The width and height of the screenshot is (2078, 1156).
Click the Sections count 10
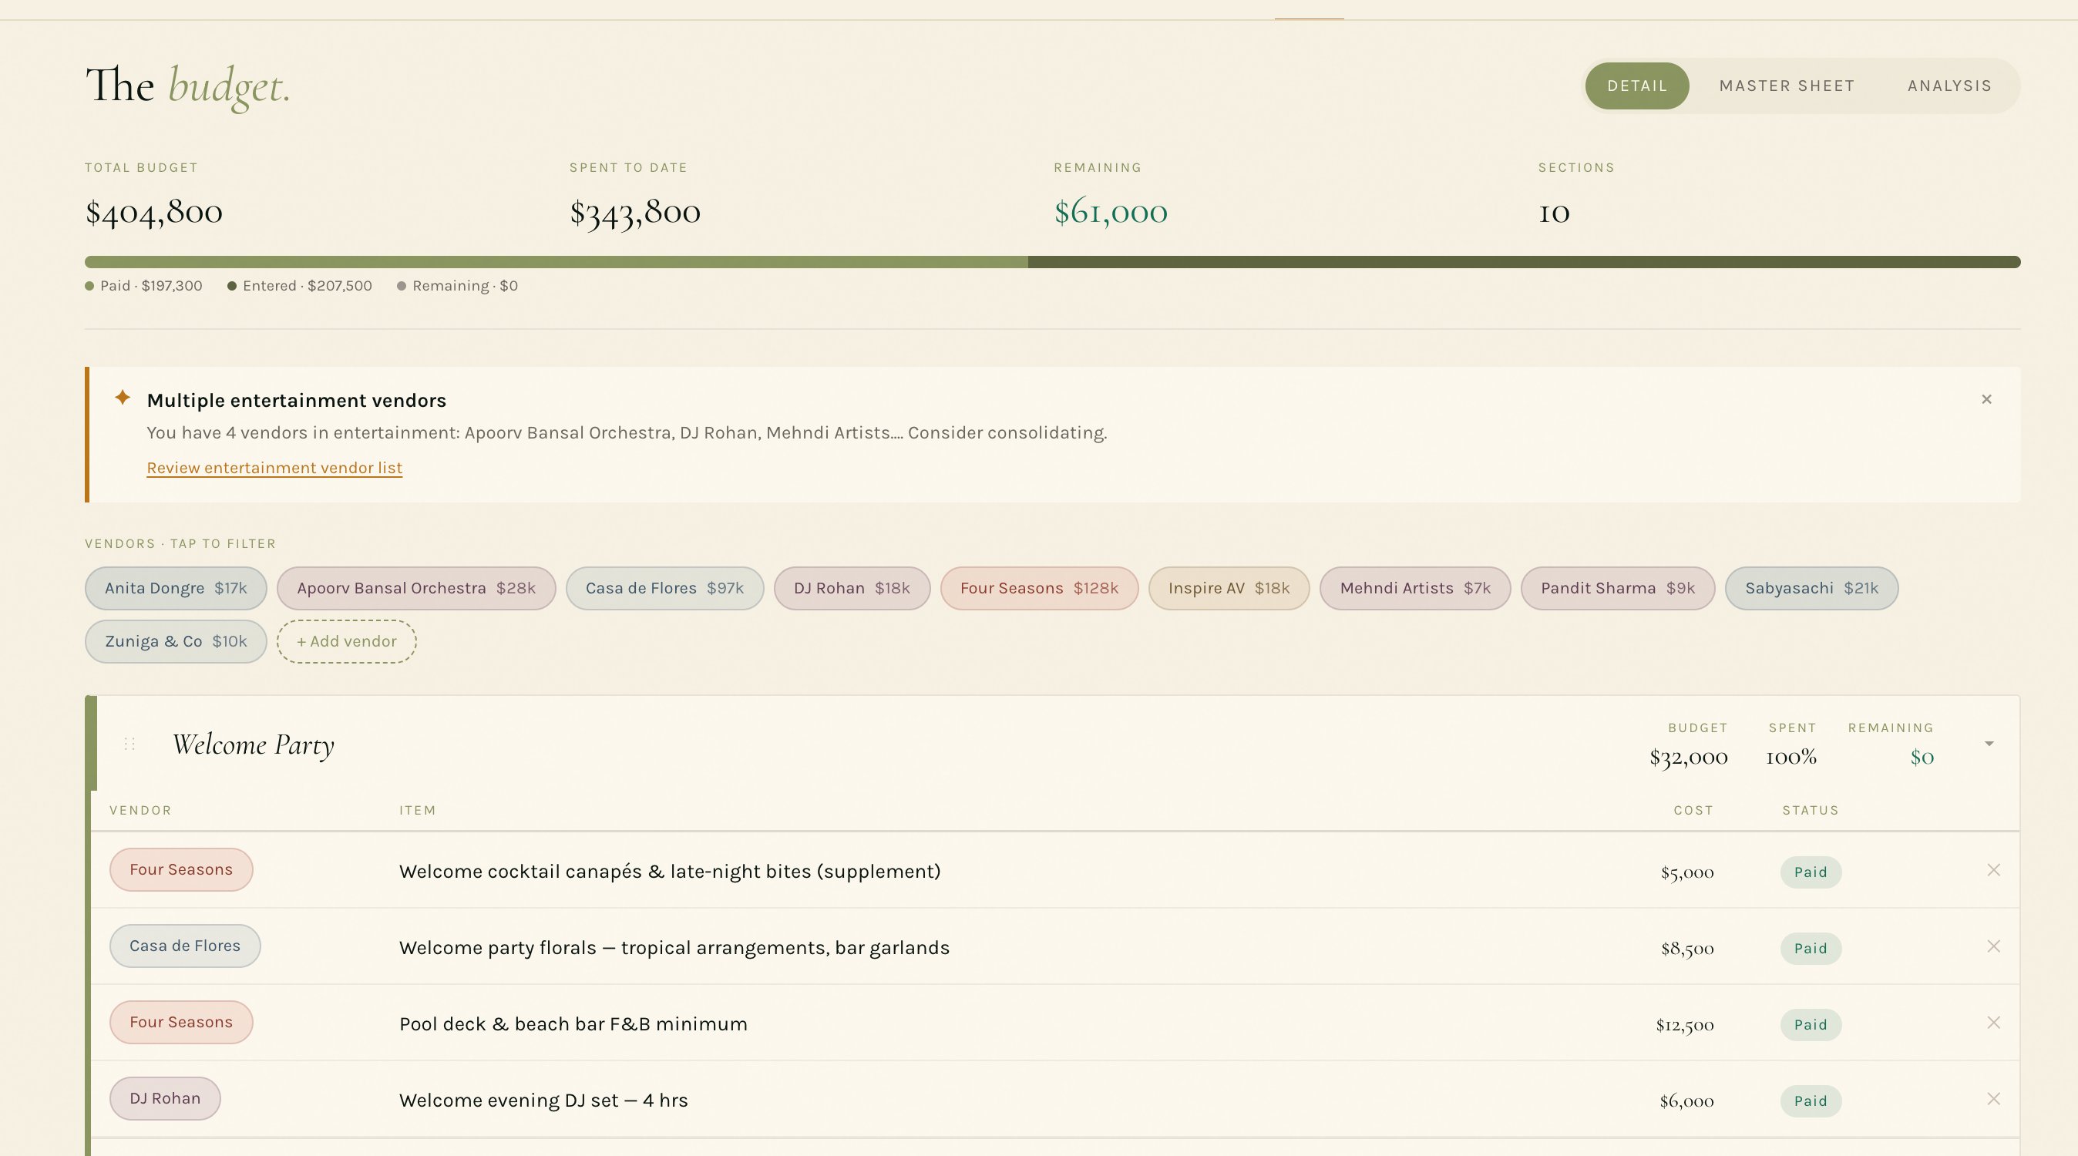pyautogui.click(x=1554, y=213)
